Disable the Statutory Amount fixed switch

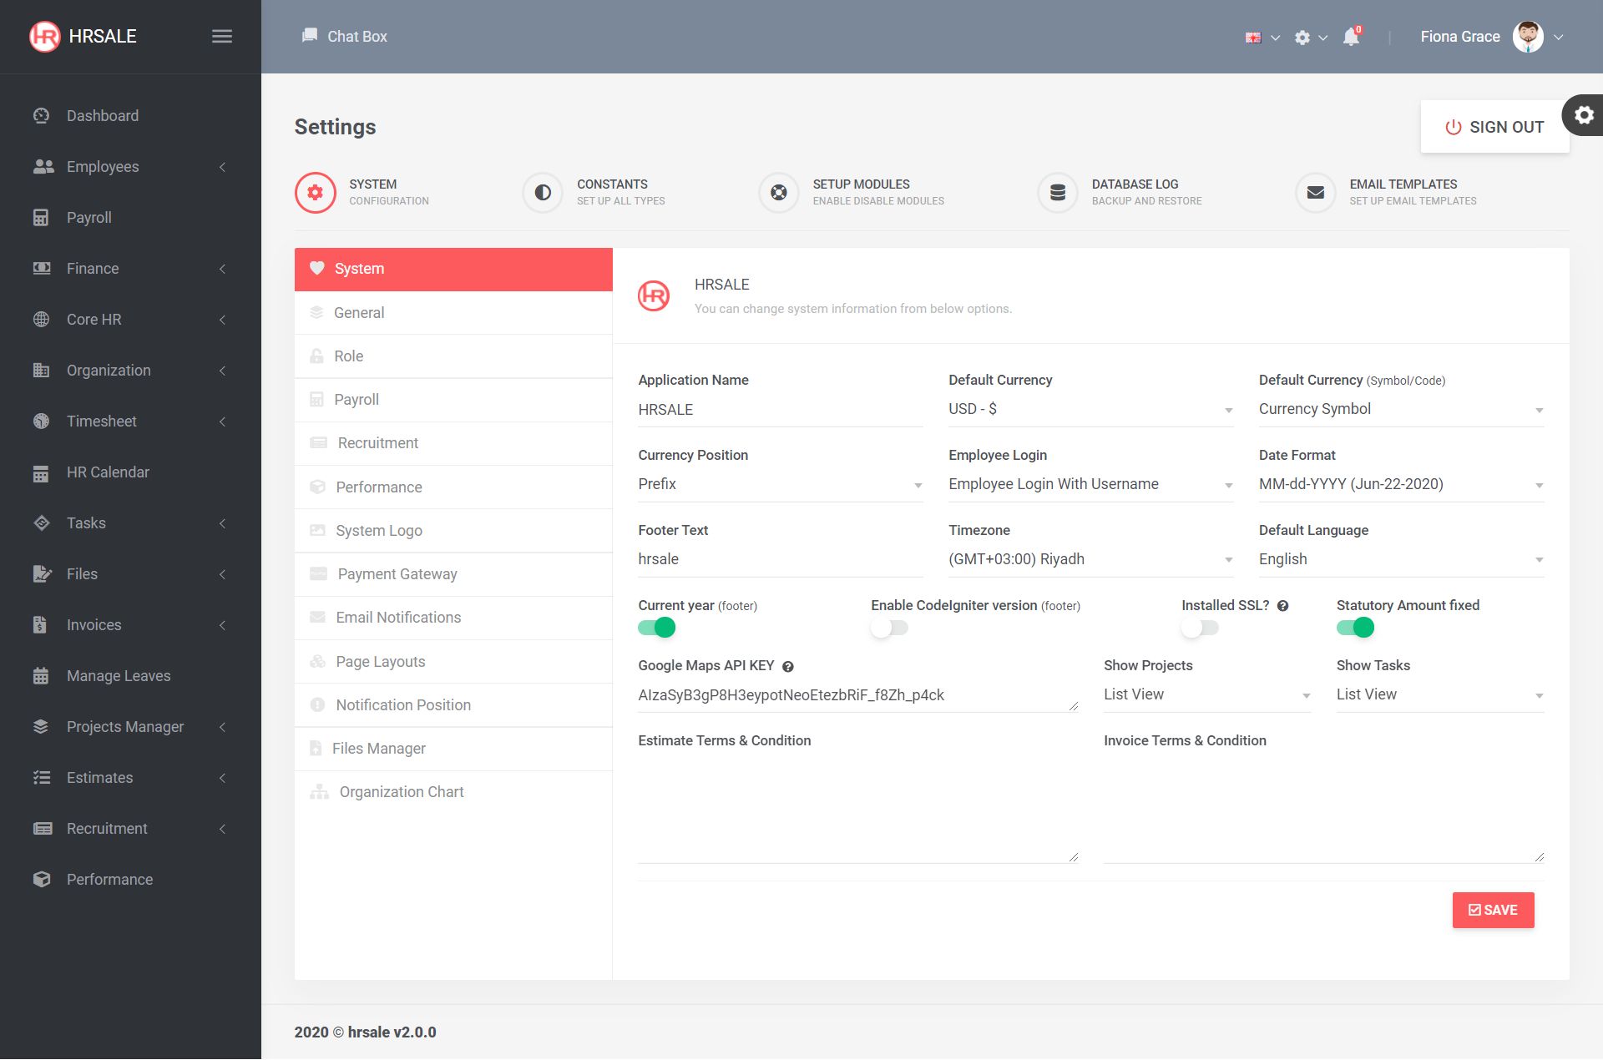pos(1355,628)
